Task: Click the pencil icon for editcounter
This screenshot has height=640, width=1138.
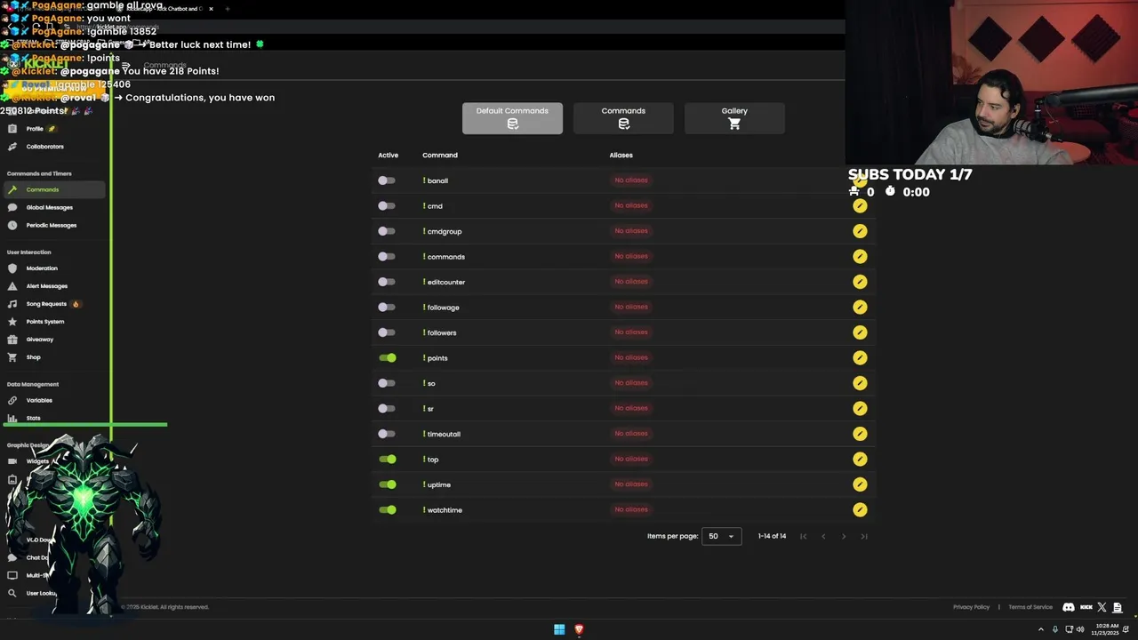Action: (860, 282)
